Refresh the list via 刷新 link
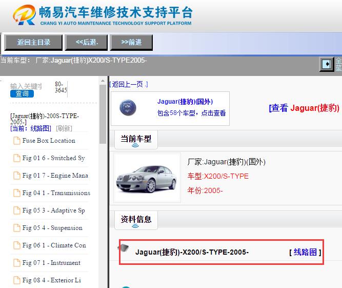Image resolution: width=342 pixels, height=288 pixels. coord(64,128)
